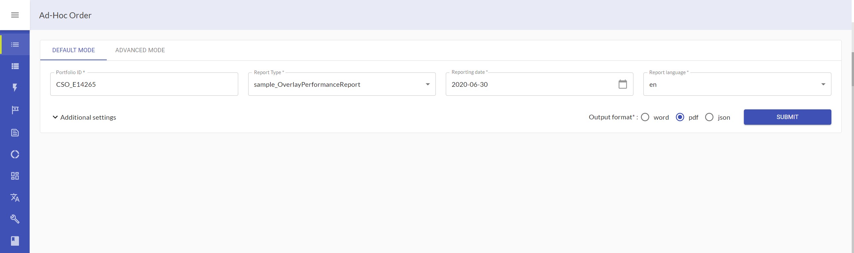Switch to the Default Mode tab
Viewport: 854px width, 253px height.
click(74, 50)
